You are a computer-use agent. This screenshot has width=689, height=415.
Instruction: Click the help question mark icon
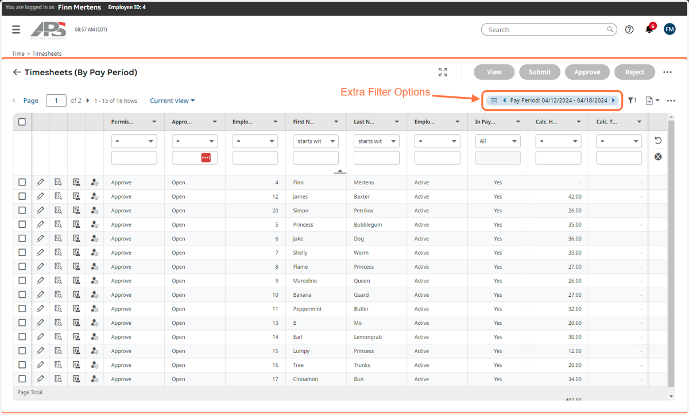pyautogui.click(x=629, y=30)
